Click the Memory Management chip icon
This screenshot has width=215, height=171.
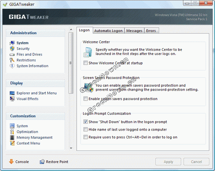point(12,137)
